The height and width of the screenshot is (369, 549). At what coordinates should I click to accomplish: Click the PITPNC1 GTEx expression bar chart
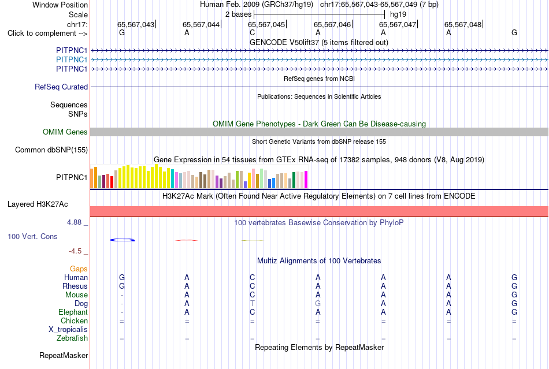coord(199,177)
